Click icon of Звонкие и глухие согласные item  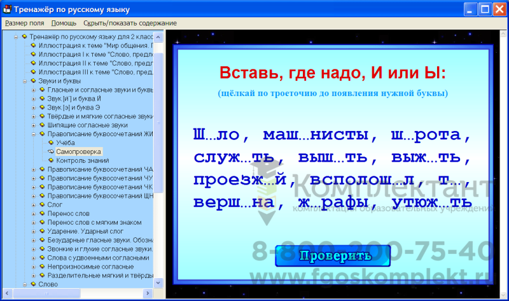[x=42, y=249]
